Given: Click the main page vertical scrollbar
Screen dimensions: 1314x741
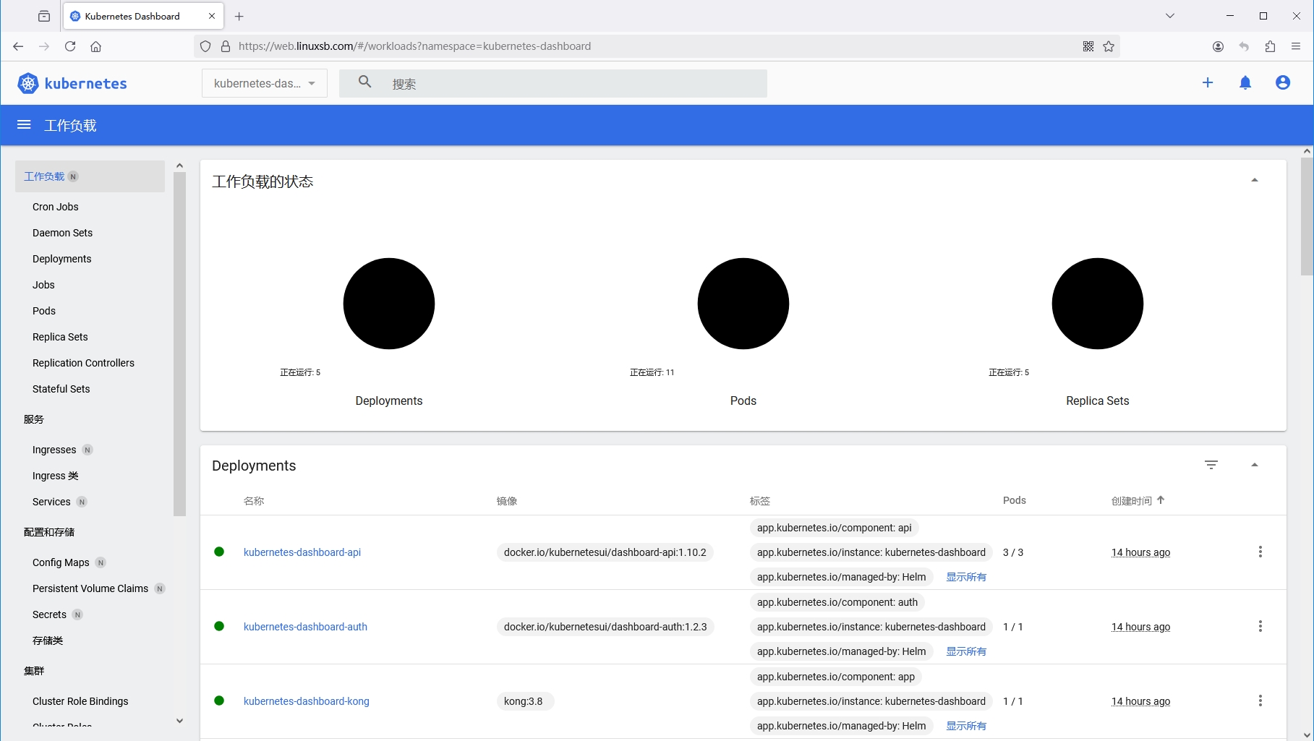Looking at the screenshot, I should (x=1307, y=217).
